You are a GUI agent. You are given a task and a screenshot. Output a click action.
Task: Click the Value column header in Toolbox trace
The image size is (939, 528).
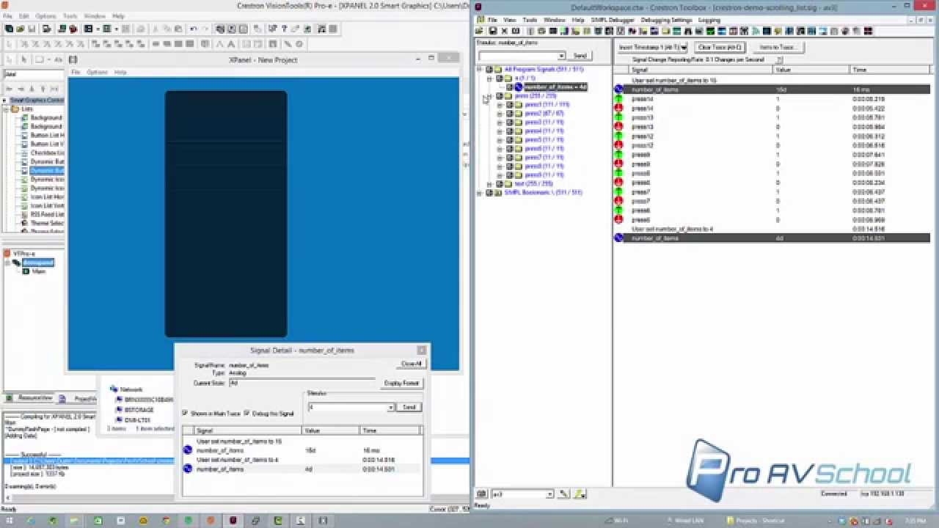coord(811,70)
